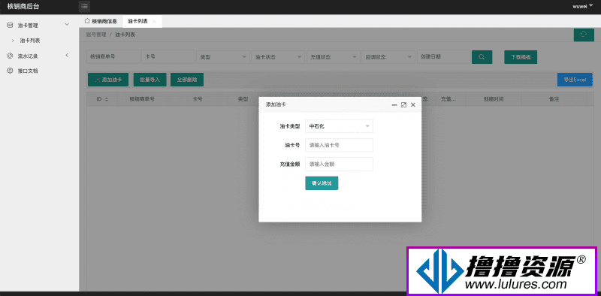Close the 添加油卡 dialog

412,104
